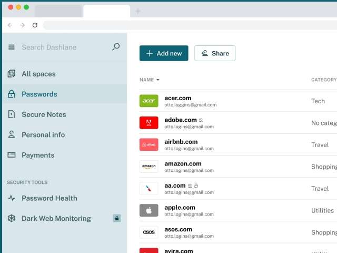
Task: Go back with the browser back arrow
Action: point(10,25)
